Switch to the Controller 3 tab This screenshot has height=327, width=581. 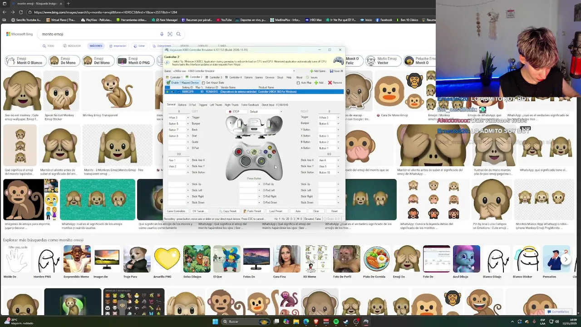tap(214, 77)
